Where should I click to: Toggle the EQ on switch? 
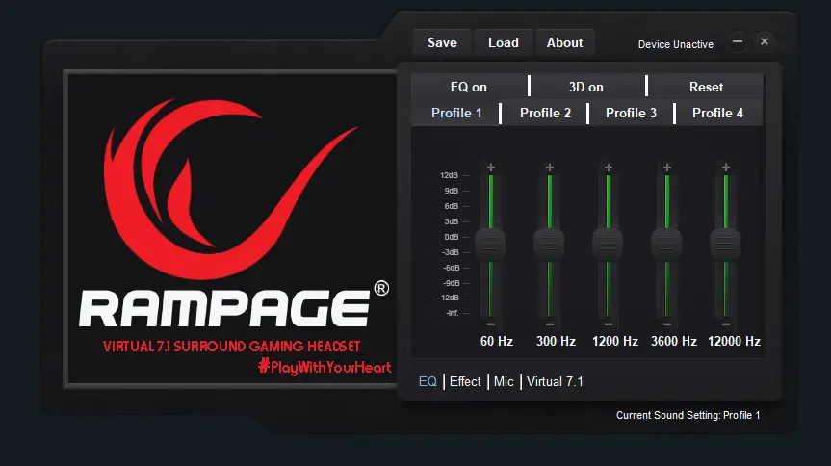pos(469,87)
